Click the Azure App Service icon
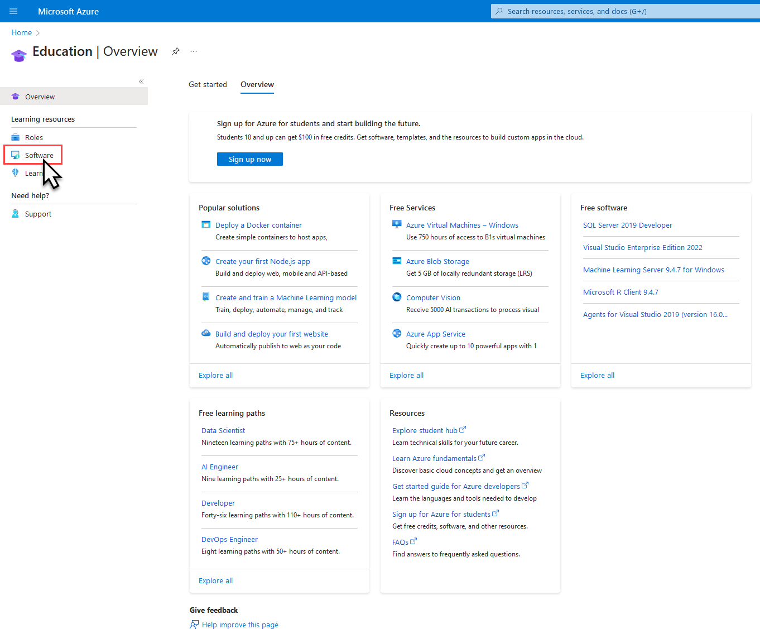760x629 pixels. (x=397, y=333)
